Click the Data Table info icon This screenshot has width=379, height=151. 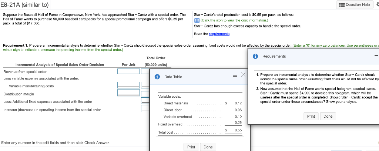point(158,77)
